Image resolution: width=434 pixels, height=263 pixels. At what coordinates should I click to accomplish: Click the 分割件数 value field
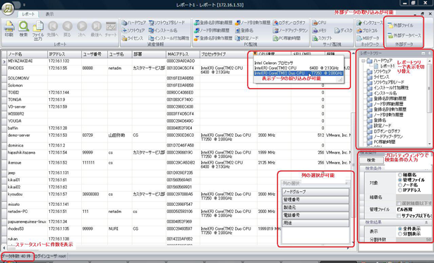(x=414, y=240)
